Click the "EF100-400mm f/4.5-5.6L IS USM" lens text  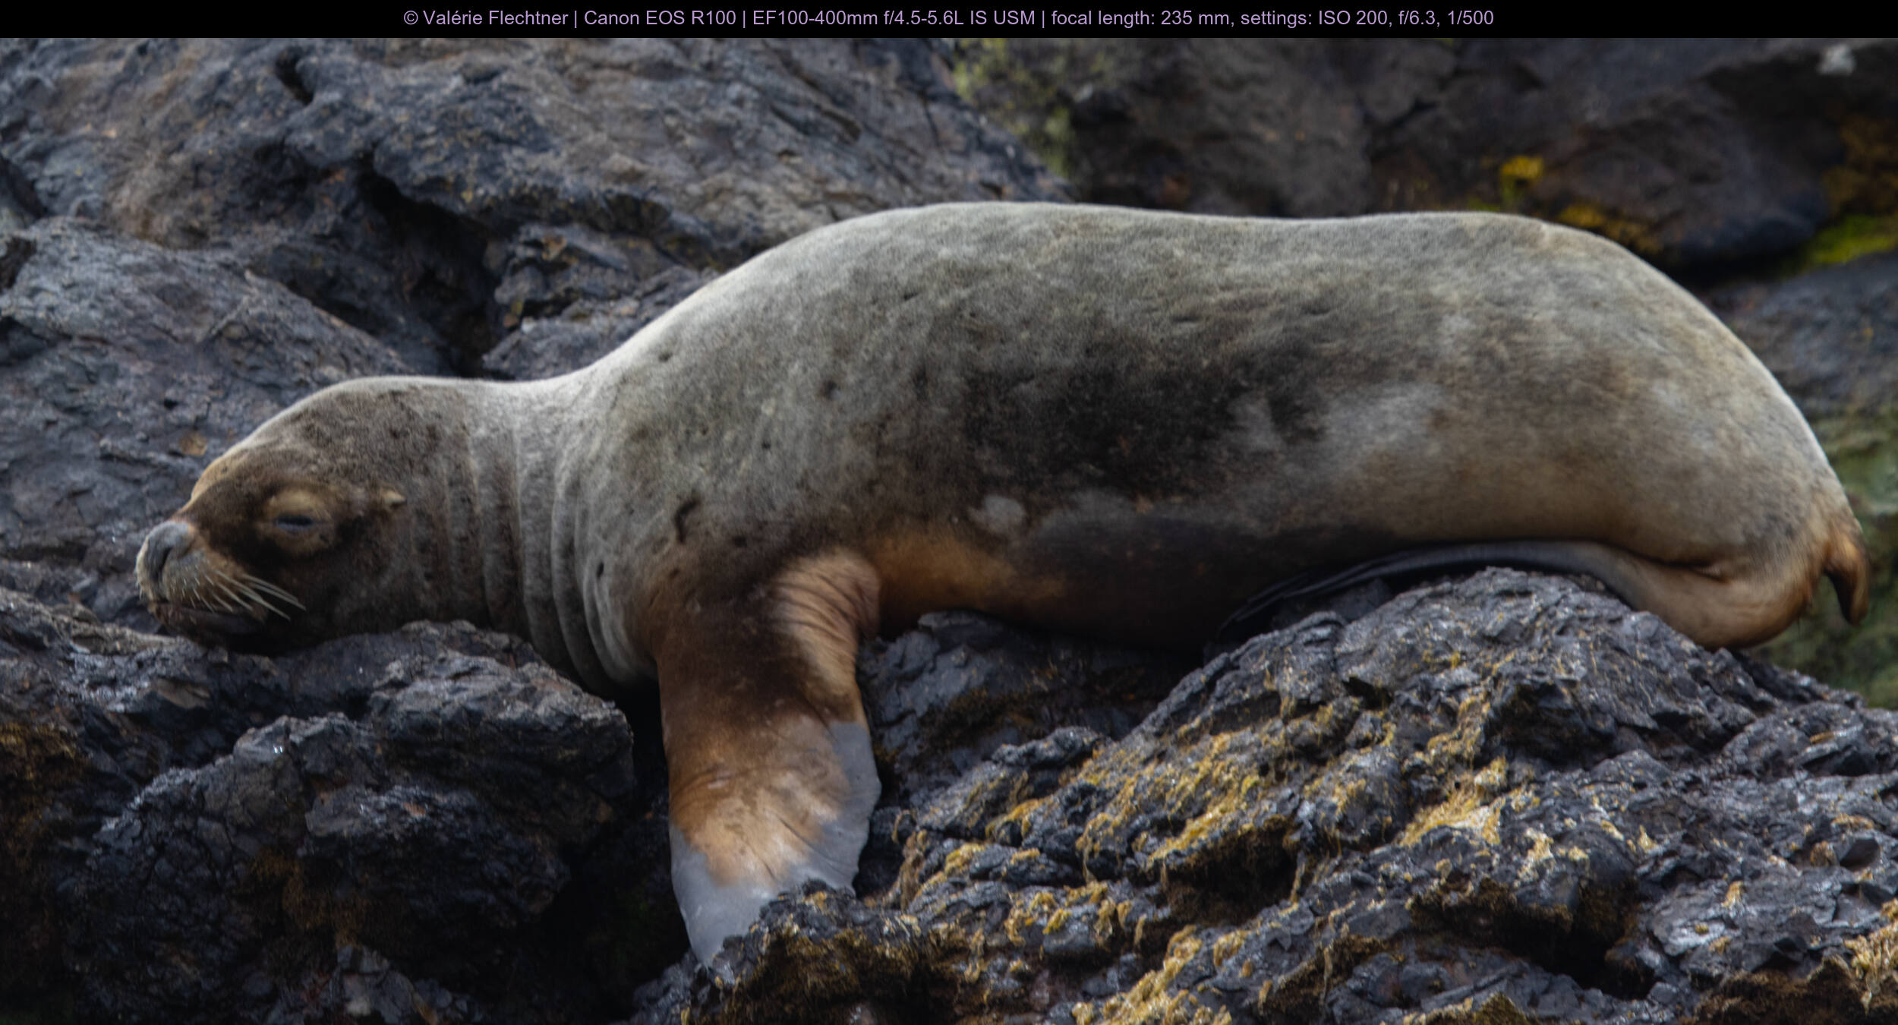tap(894, 18)
